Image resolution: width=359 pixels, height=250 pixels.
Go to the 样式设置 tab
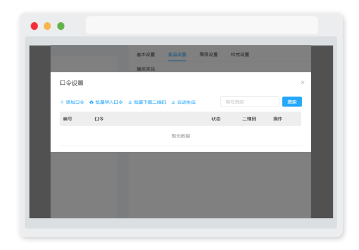(240, 54)
